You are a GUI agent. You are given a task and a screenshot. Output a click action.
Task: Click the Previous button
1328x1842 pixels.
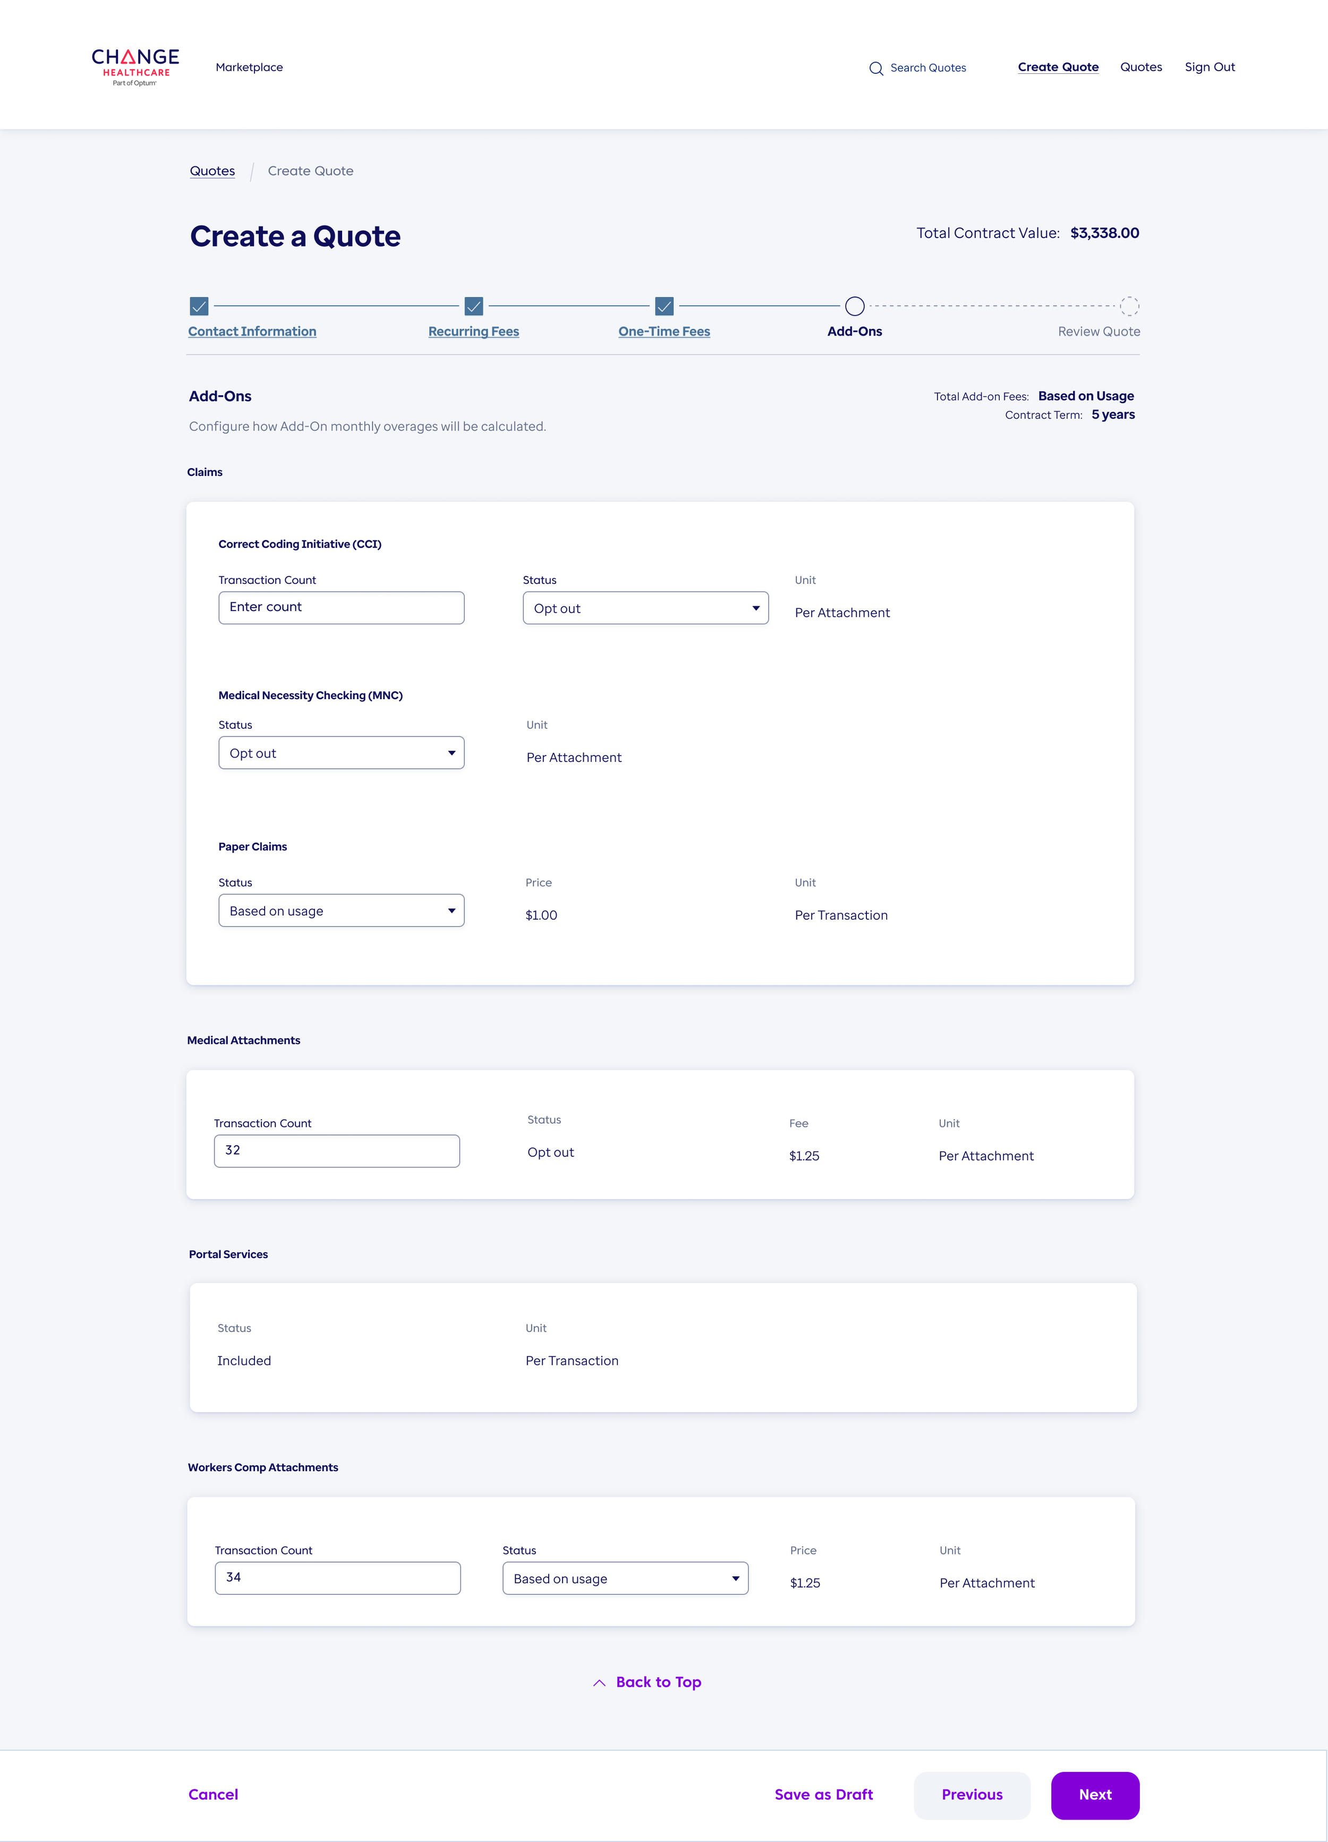(x=972, y=1795)
